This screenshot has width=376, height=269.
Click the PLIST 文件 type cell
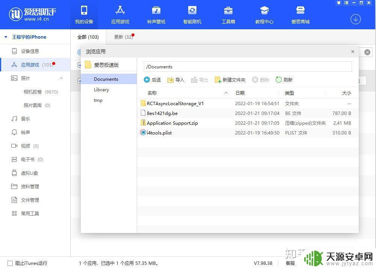click(x=296, y=133)
